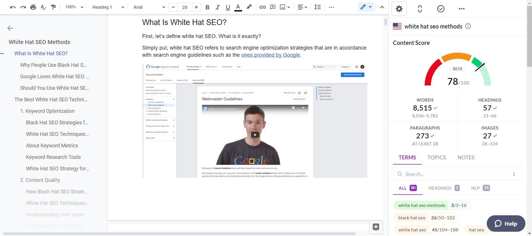Open highlight color tool
This screenshot has width=532, height=236.
click(x=249, y=7)
